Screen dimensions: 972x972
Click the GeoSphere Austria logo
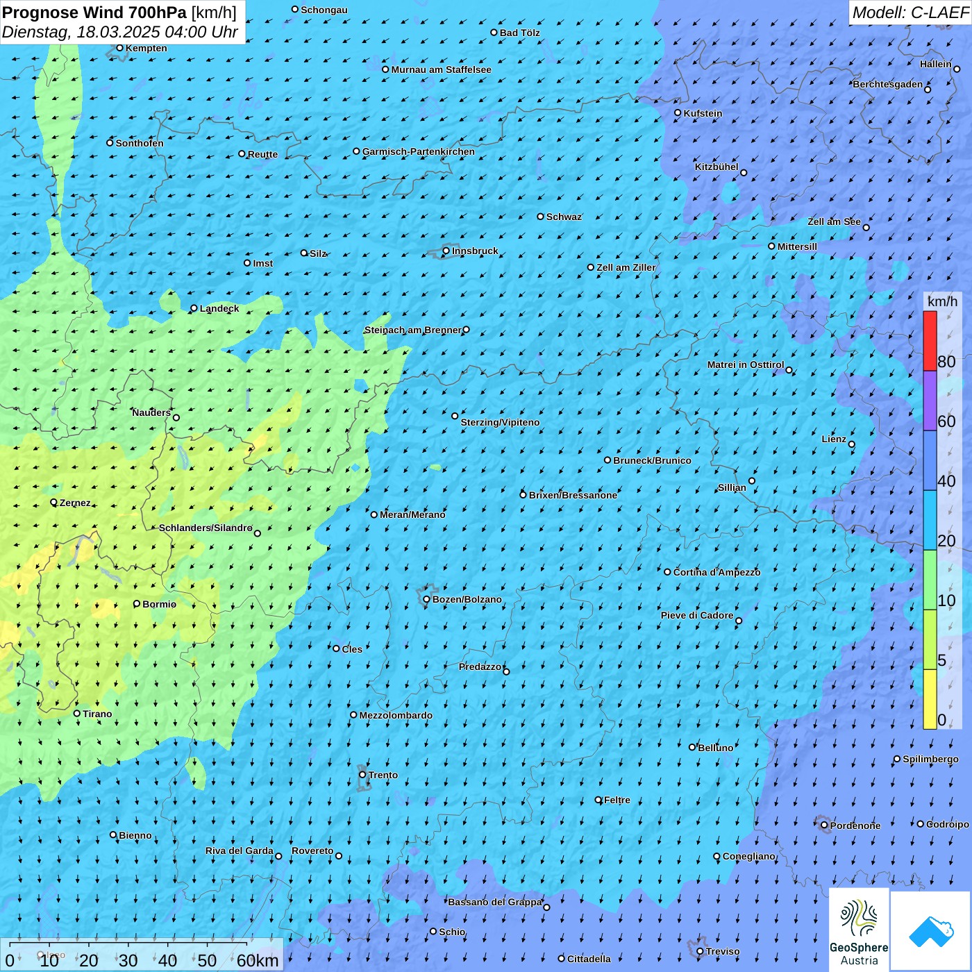point(859,930)
